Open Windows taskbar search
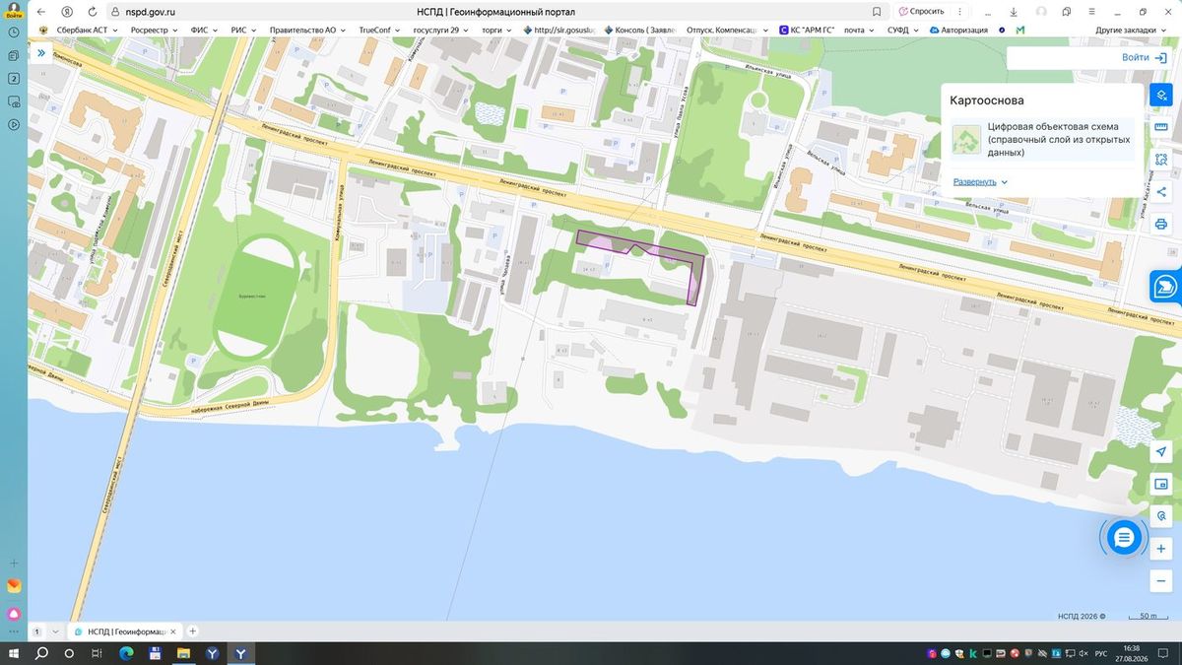This screenshot has height=665, width=1182. tap(41, 653)
